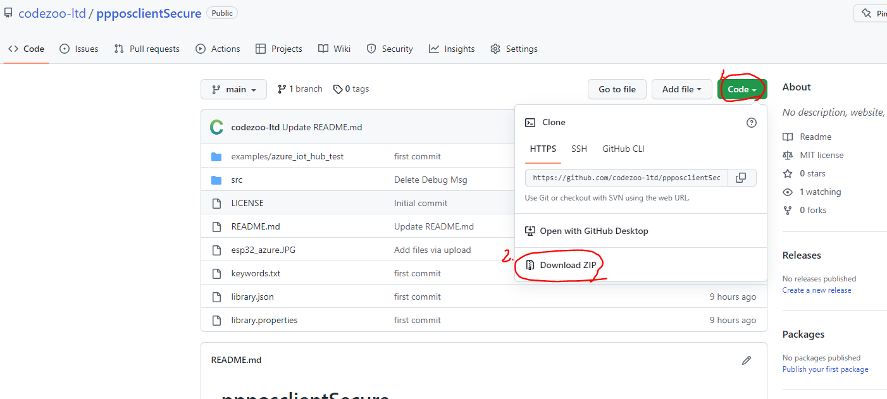Click the file icon beside library.properties
Screen dimensions: 887x399
click(x=216, y=320)
